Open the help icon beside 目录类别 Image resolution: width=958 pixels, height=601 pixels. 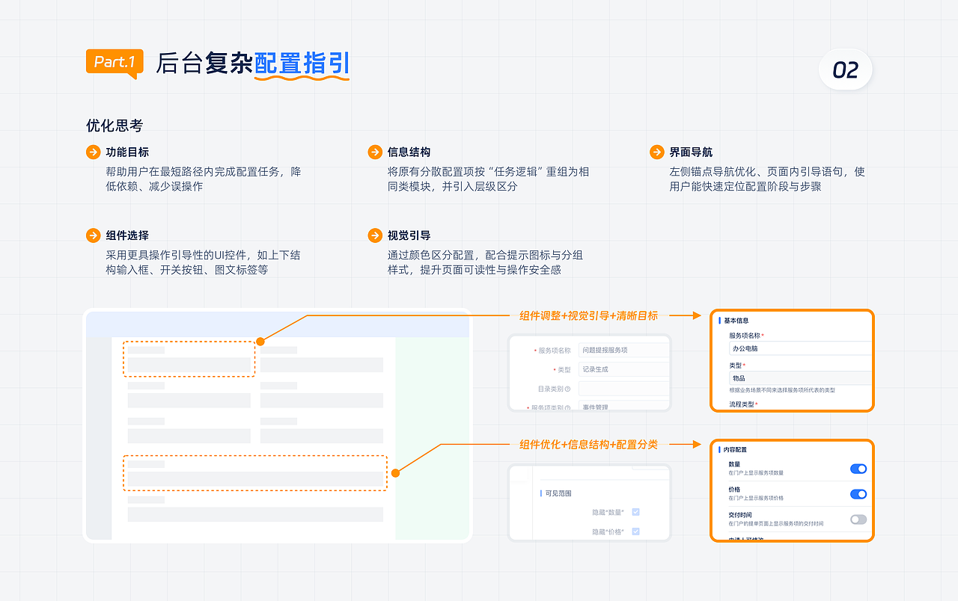(x=569, y=389)
